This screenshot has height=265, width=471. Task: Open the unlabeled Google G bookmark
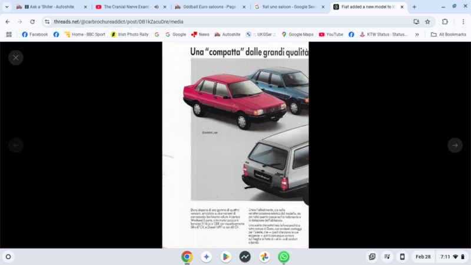(157, 35)
